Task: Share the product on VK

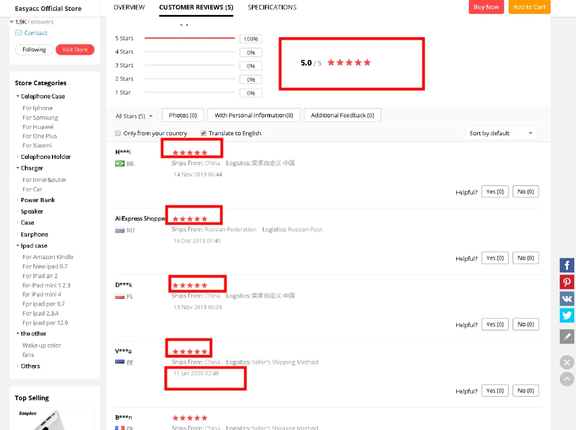Action: (567, 299)
